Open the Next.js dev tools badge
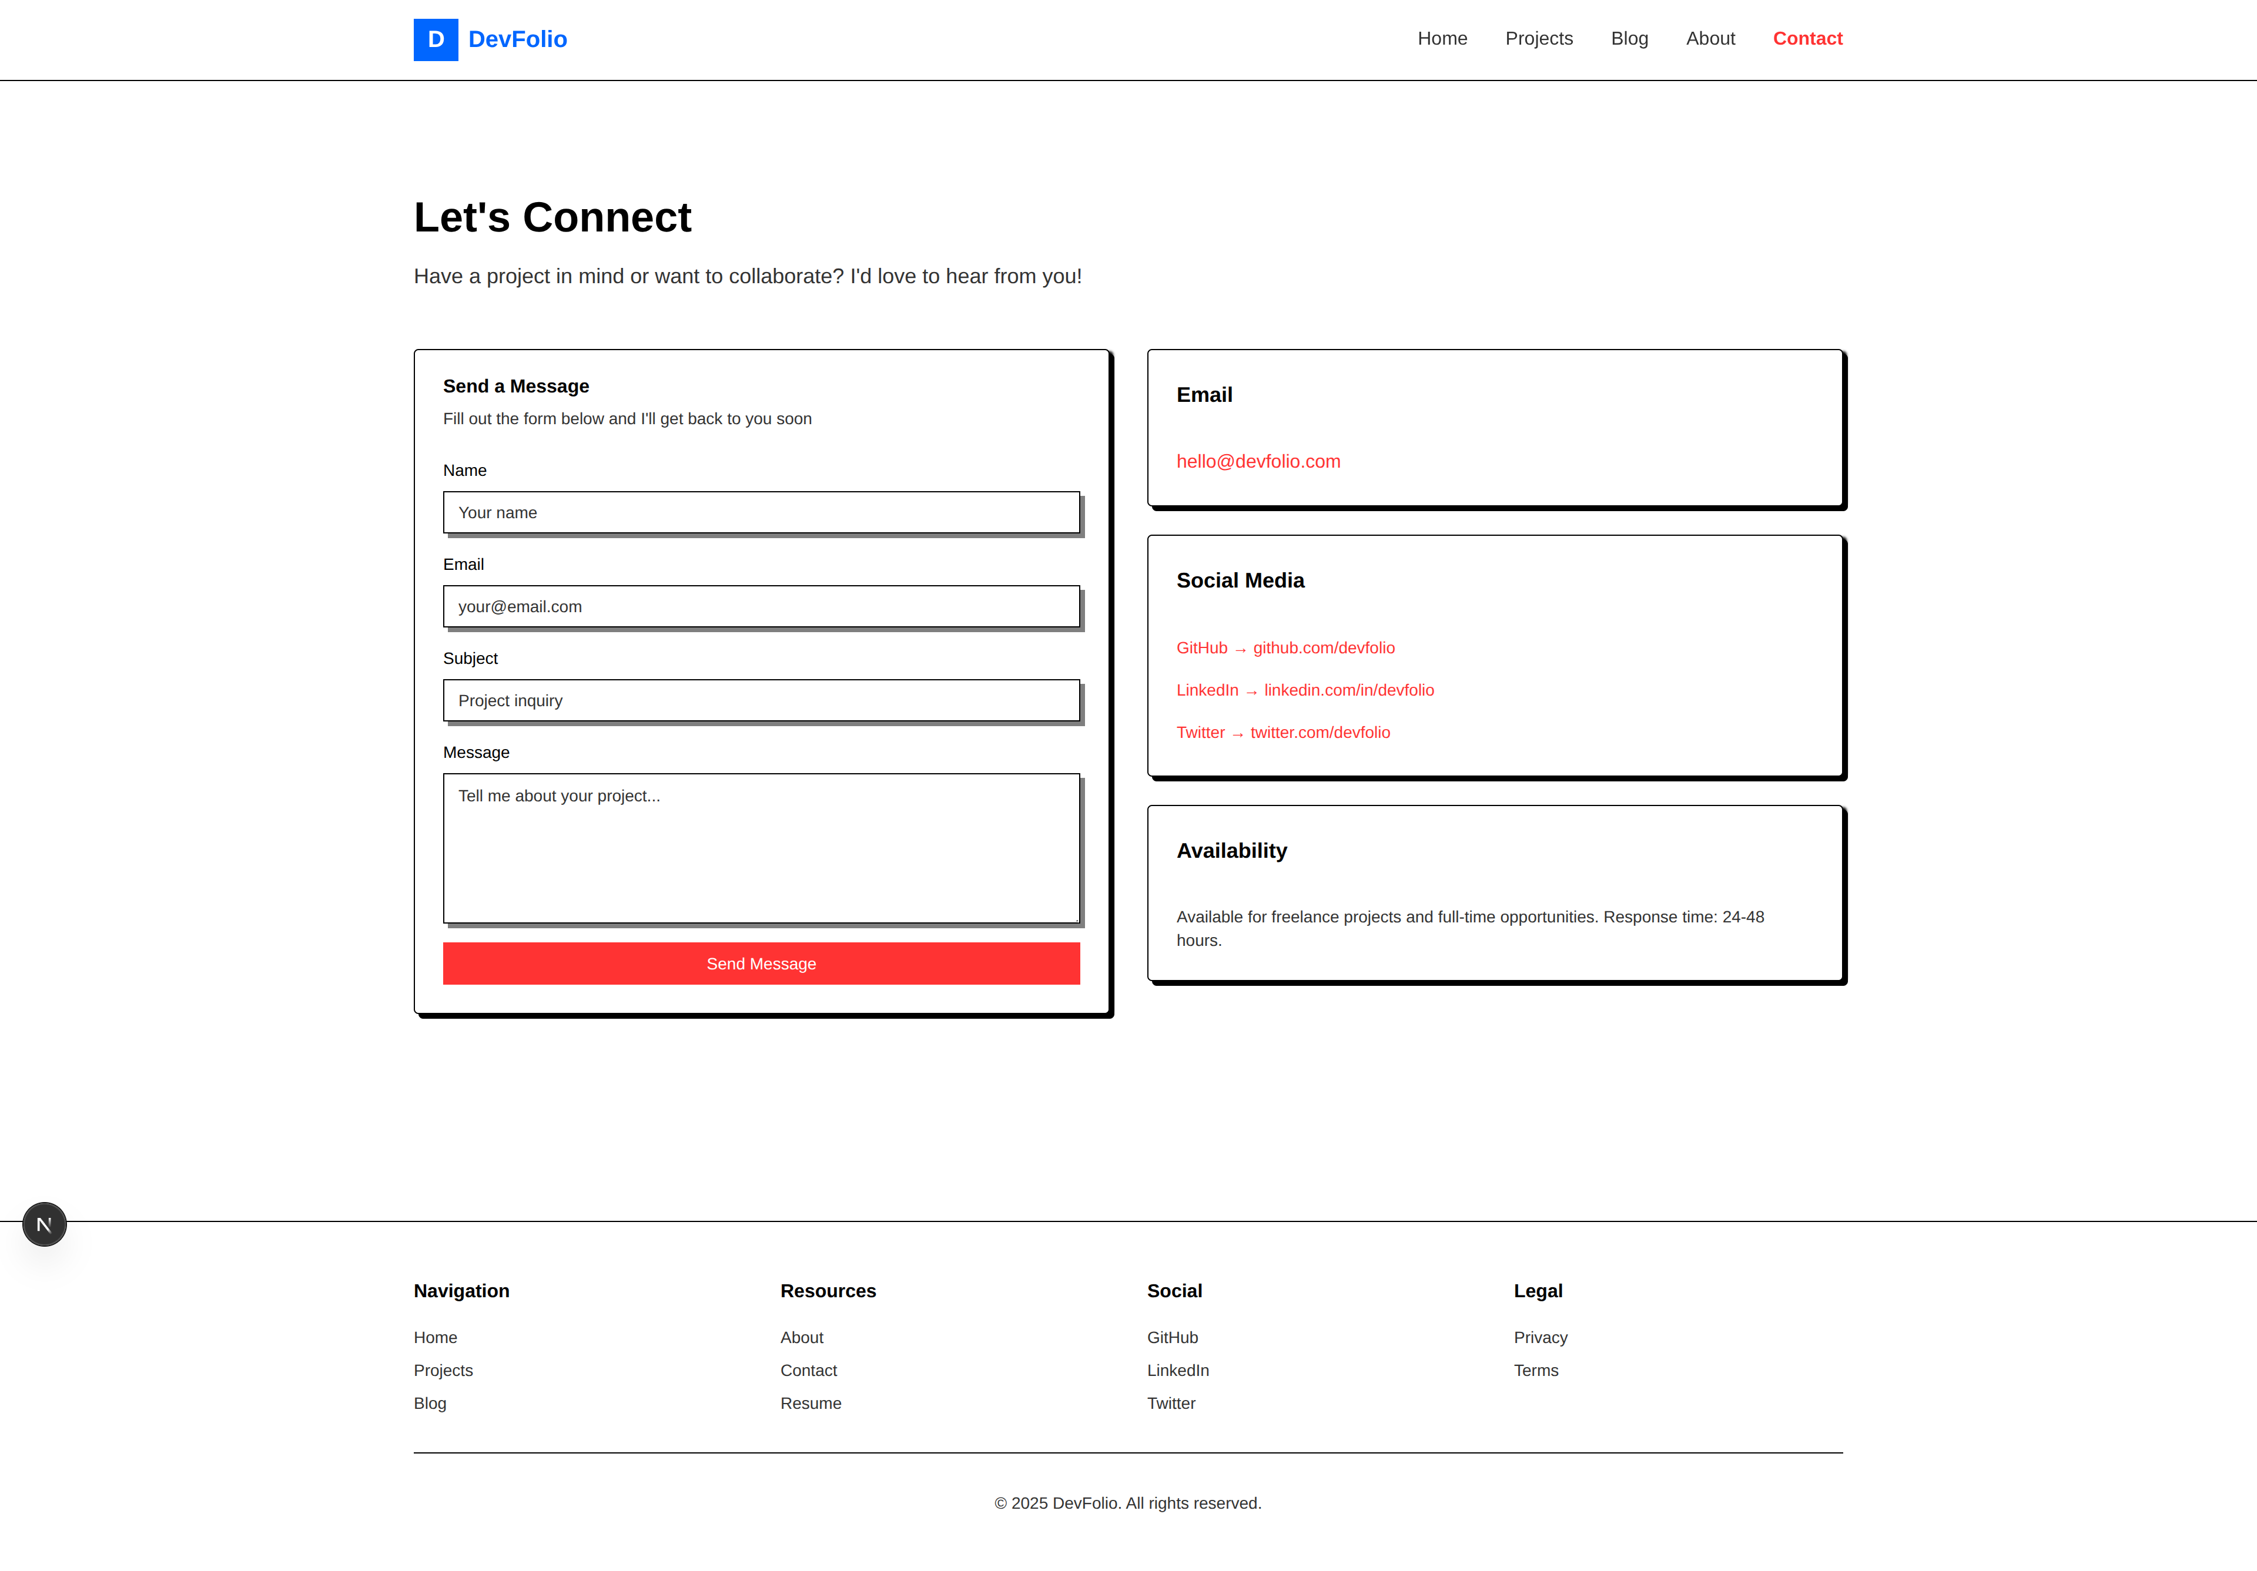 click(x=44, y=1224)
